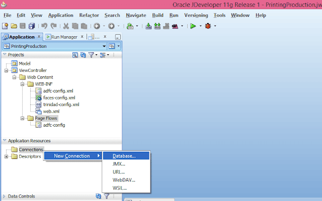Open the Versioning menu
322x201 pixels.
pos(196,15)
